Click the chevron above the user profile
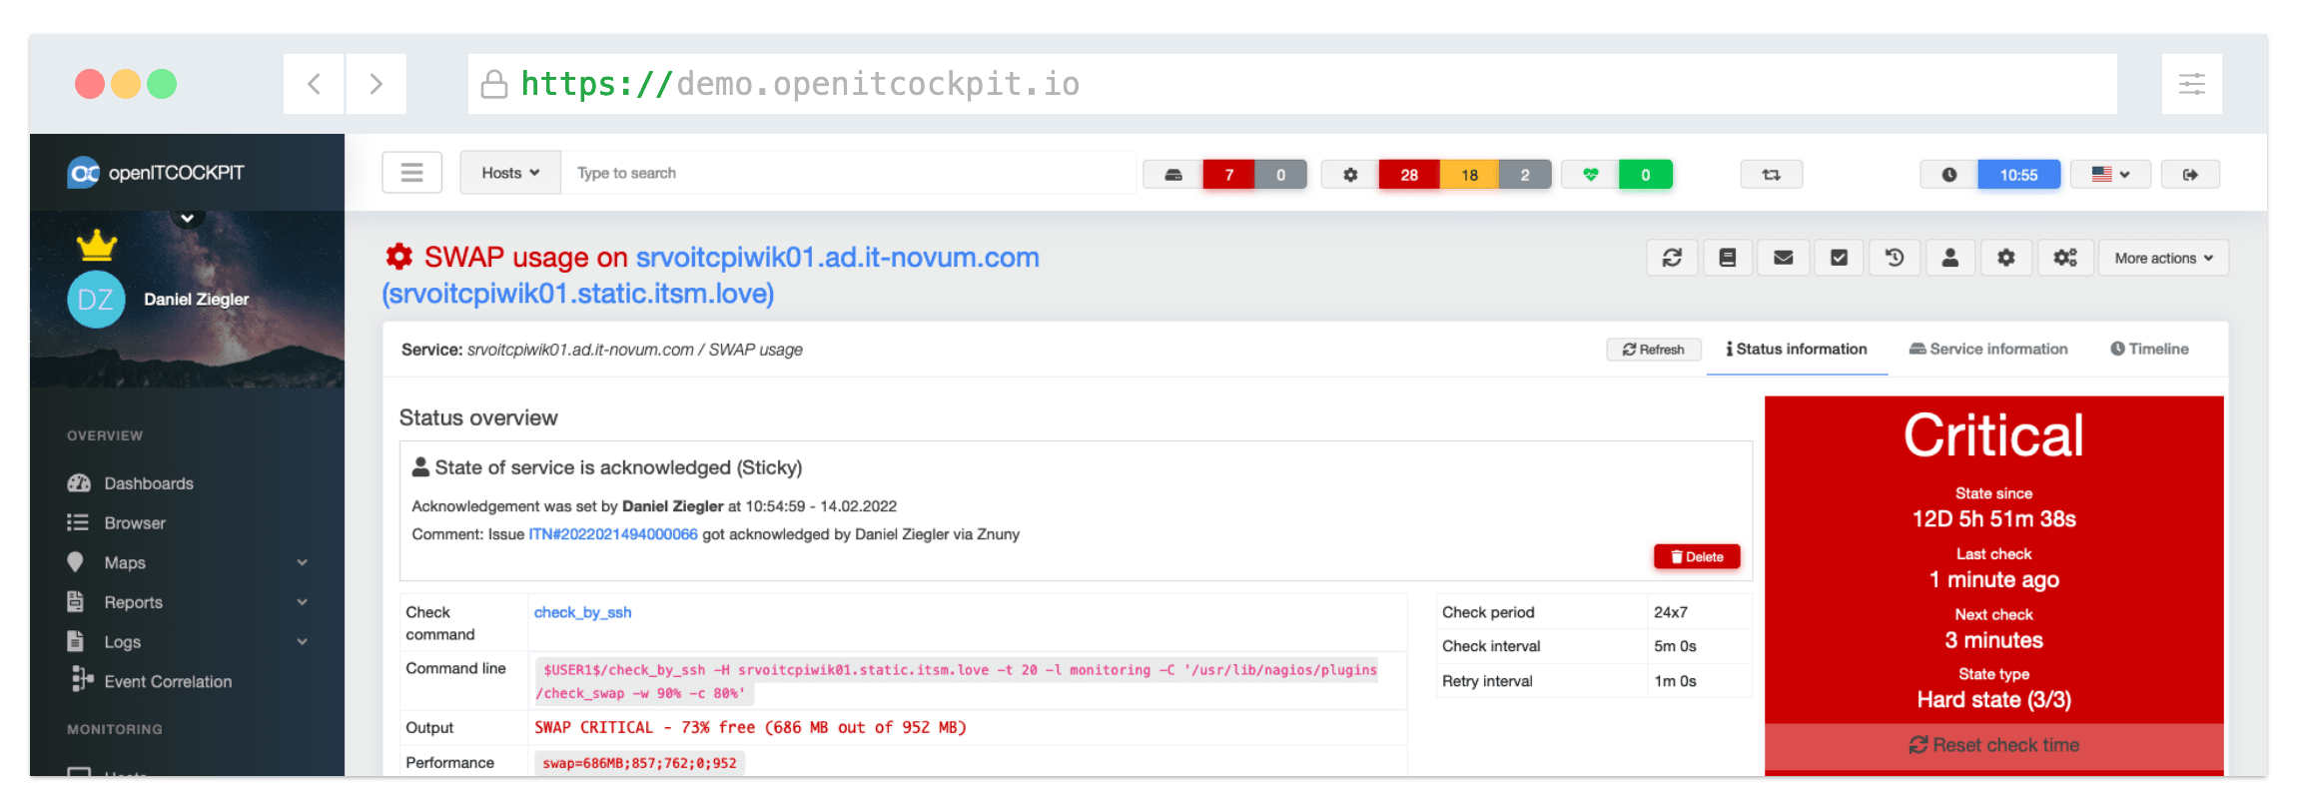The height and width of the screenshot is (810, 2297). coord(187,217)
